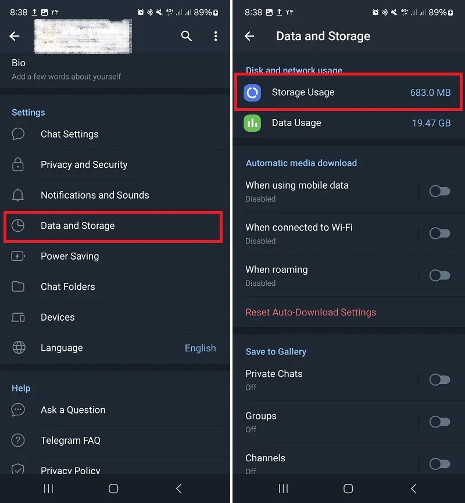
Task: Tap the search magnifier icon in settings
Action: click(186, 36)
